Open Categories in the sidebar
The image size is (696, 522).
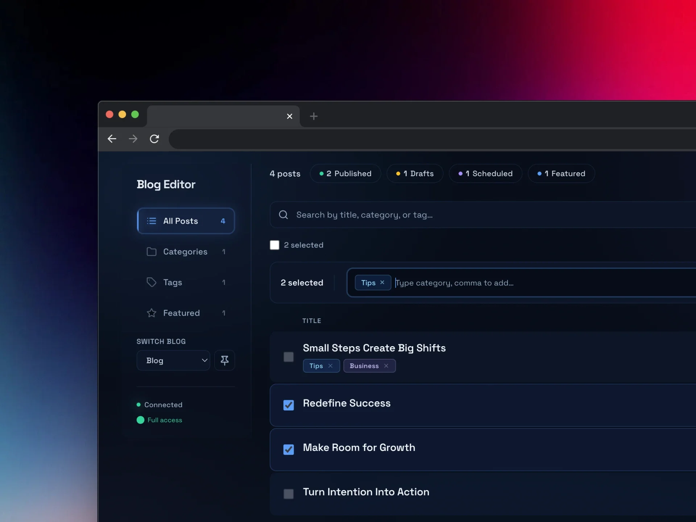(x=185, y=252)
